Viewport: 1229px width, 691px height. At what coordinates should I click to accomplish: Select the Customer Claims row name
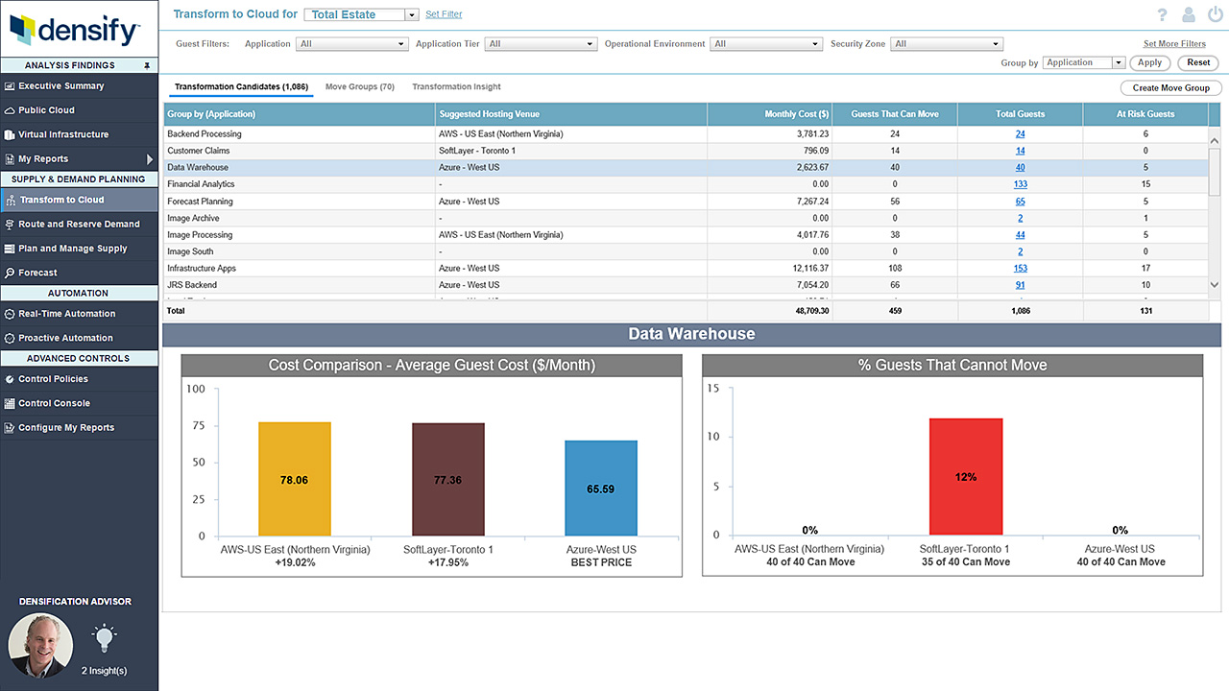click(199, 151)
